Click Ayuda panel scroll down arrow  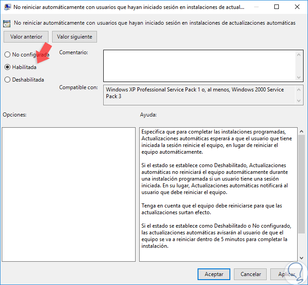[x=302, y=258]
